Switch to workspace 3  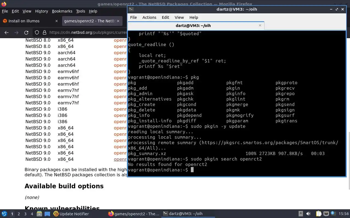point(25,214)
